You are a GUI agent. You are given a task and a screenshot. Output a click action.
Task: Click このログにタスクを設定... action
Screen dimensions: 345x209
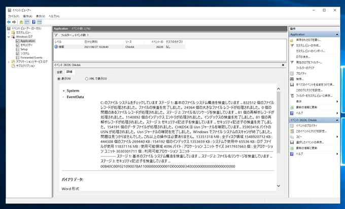click(x=309, y=90)
